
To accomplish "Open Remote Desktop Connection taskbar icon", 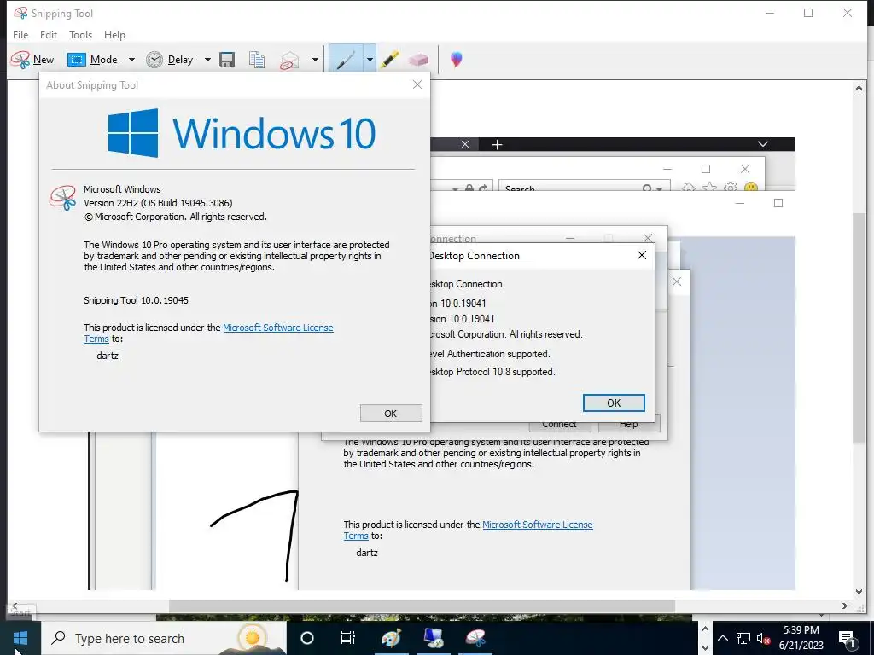I will click(x=433, y=638).
